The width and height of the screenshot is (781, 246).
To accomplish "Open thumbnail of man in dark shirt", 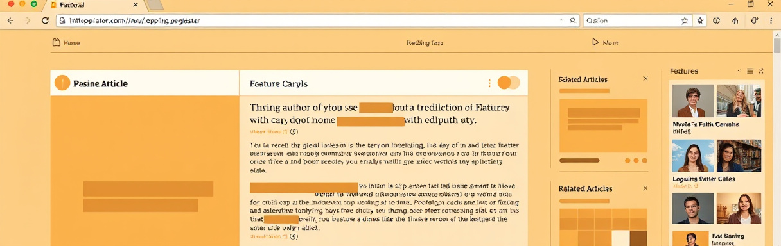I will pos(693,208).
